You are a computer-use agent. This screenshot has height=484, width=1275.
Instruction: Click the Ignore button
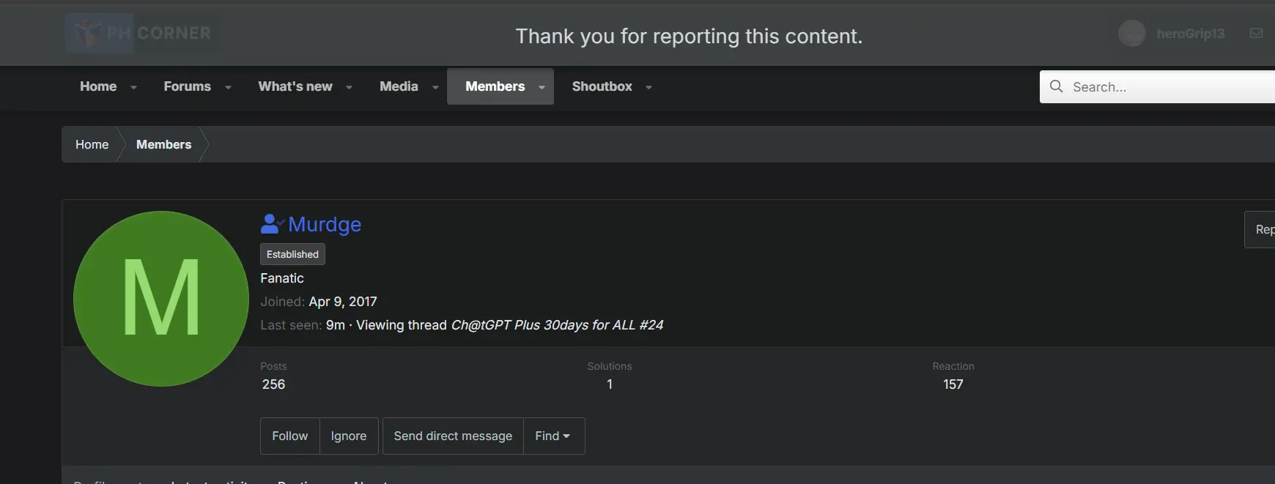(x=349, y=436)
